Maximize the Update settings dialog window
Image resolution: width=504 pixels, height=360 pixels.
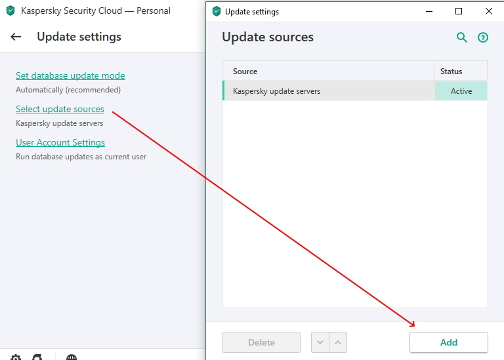tap(459, 11)
